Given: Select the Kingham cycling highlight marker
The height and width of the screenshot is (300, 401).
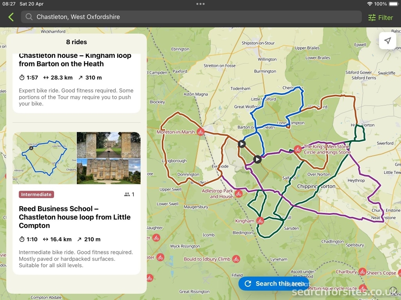Looking at the screenshot, I should point(260,221).
